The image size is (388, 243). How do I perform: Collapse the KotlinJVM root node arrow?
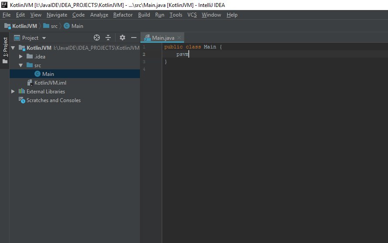tap(13, 48)
